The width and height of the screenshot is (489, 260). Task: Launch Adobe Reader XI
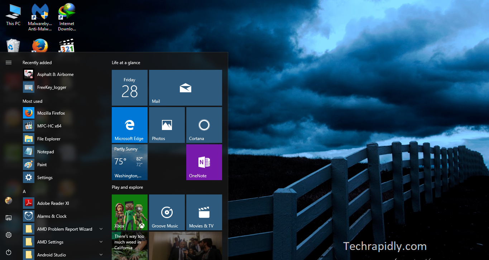[x=63, y=203]
